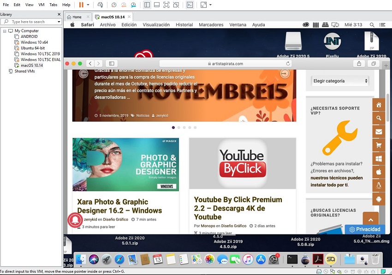Reload the Safari page
Screen dimensions: 392x275
pos(288,64)
